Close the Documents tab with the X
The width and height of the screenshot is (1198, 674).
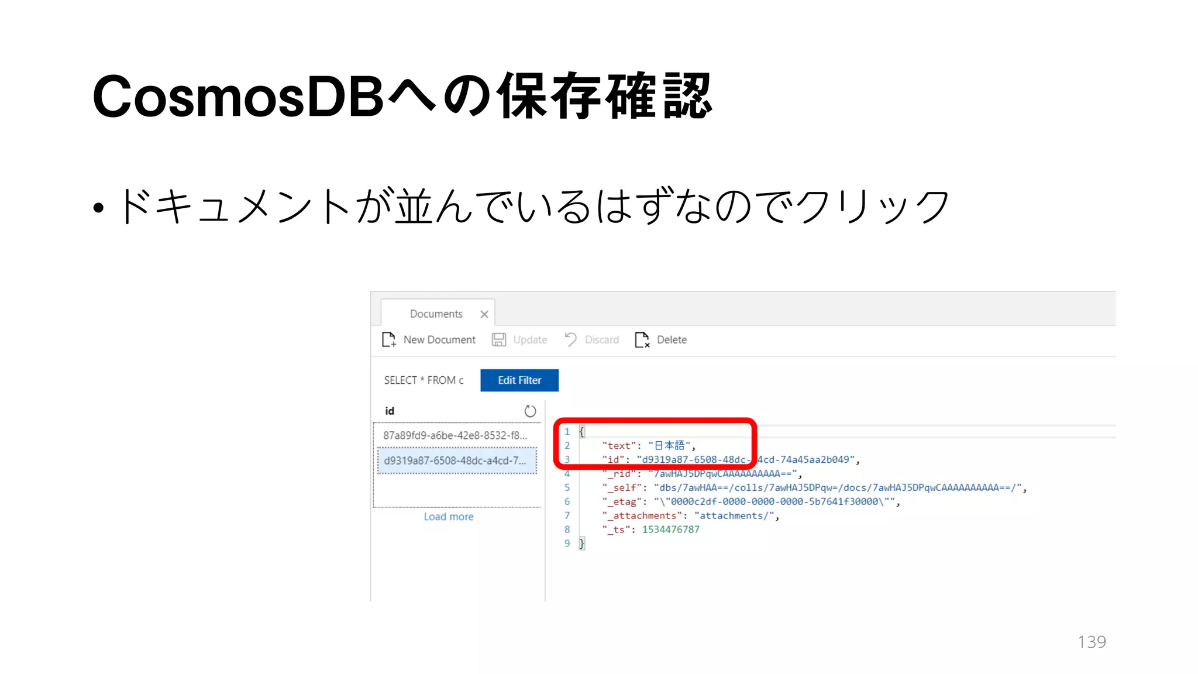click(x=484, y=314)
